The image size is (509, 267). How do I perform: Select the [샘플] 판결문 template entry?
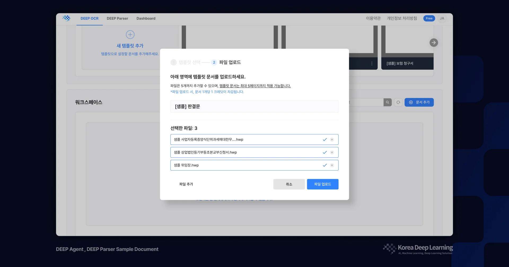(254, 106)
